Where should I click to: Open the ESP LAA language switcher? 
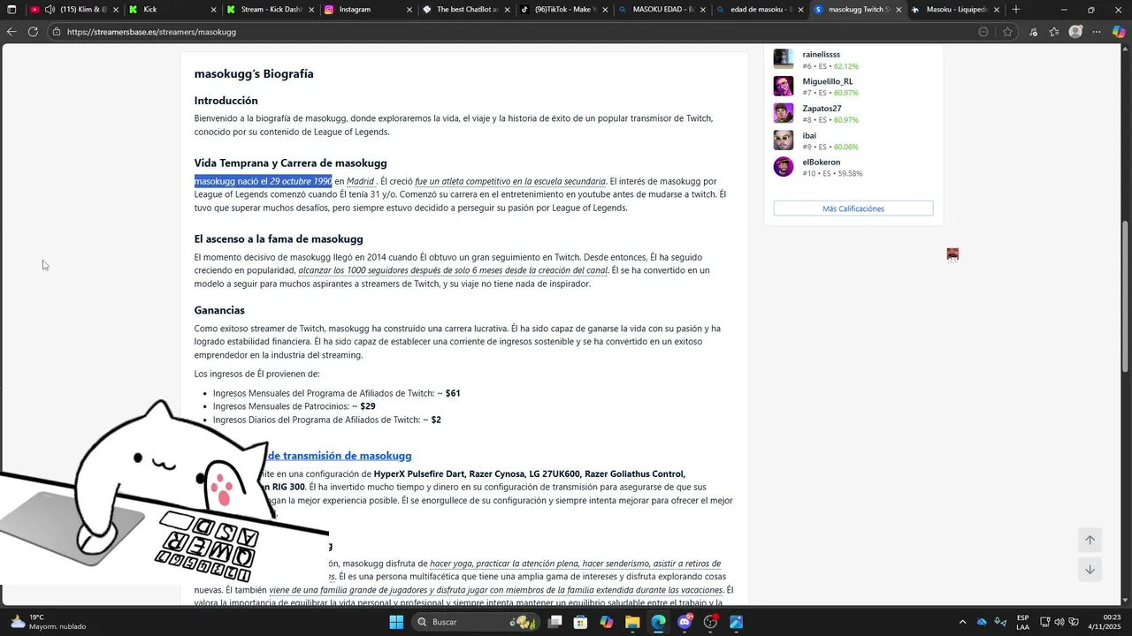(1022, 622)
